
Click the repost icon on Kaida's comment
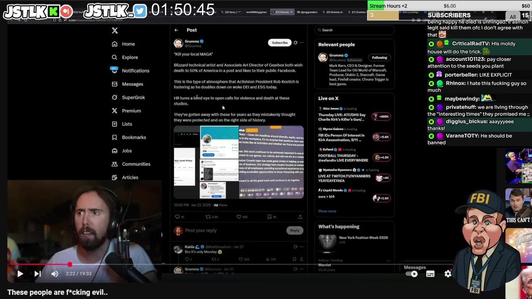[x=214, y=259]
